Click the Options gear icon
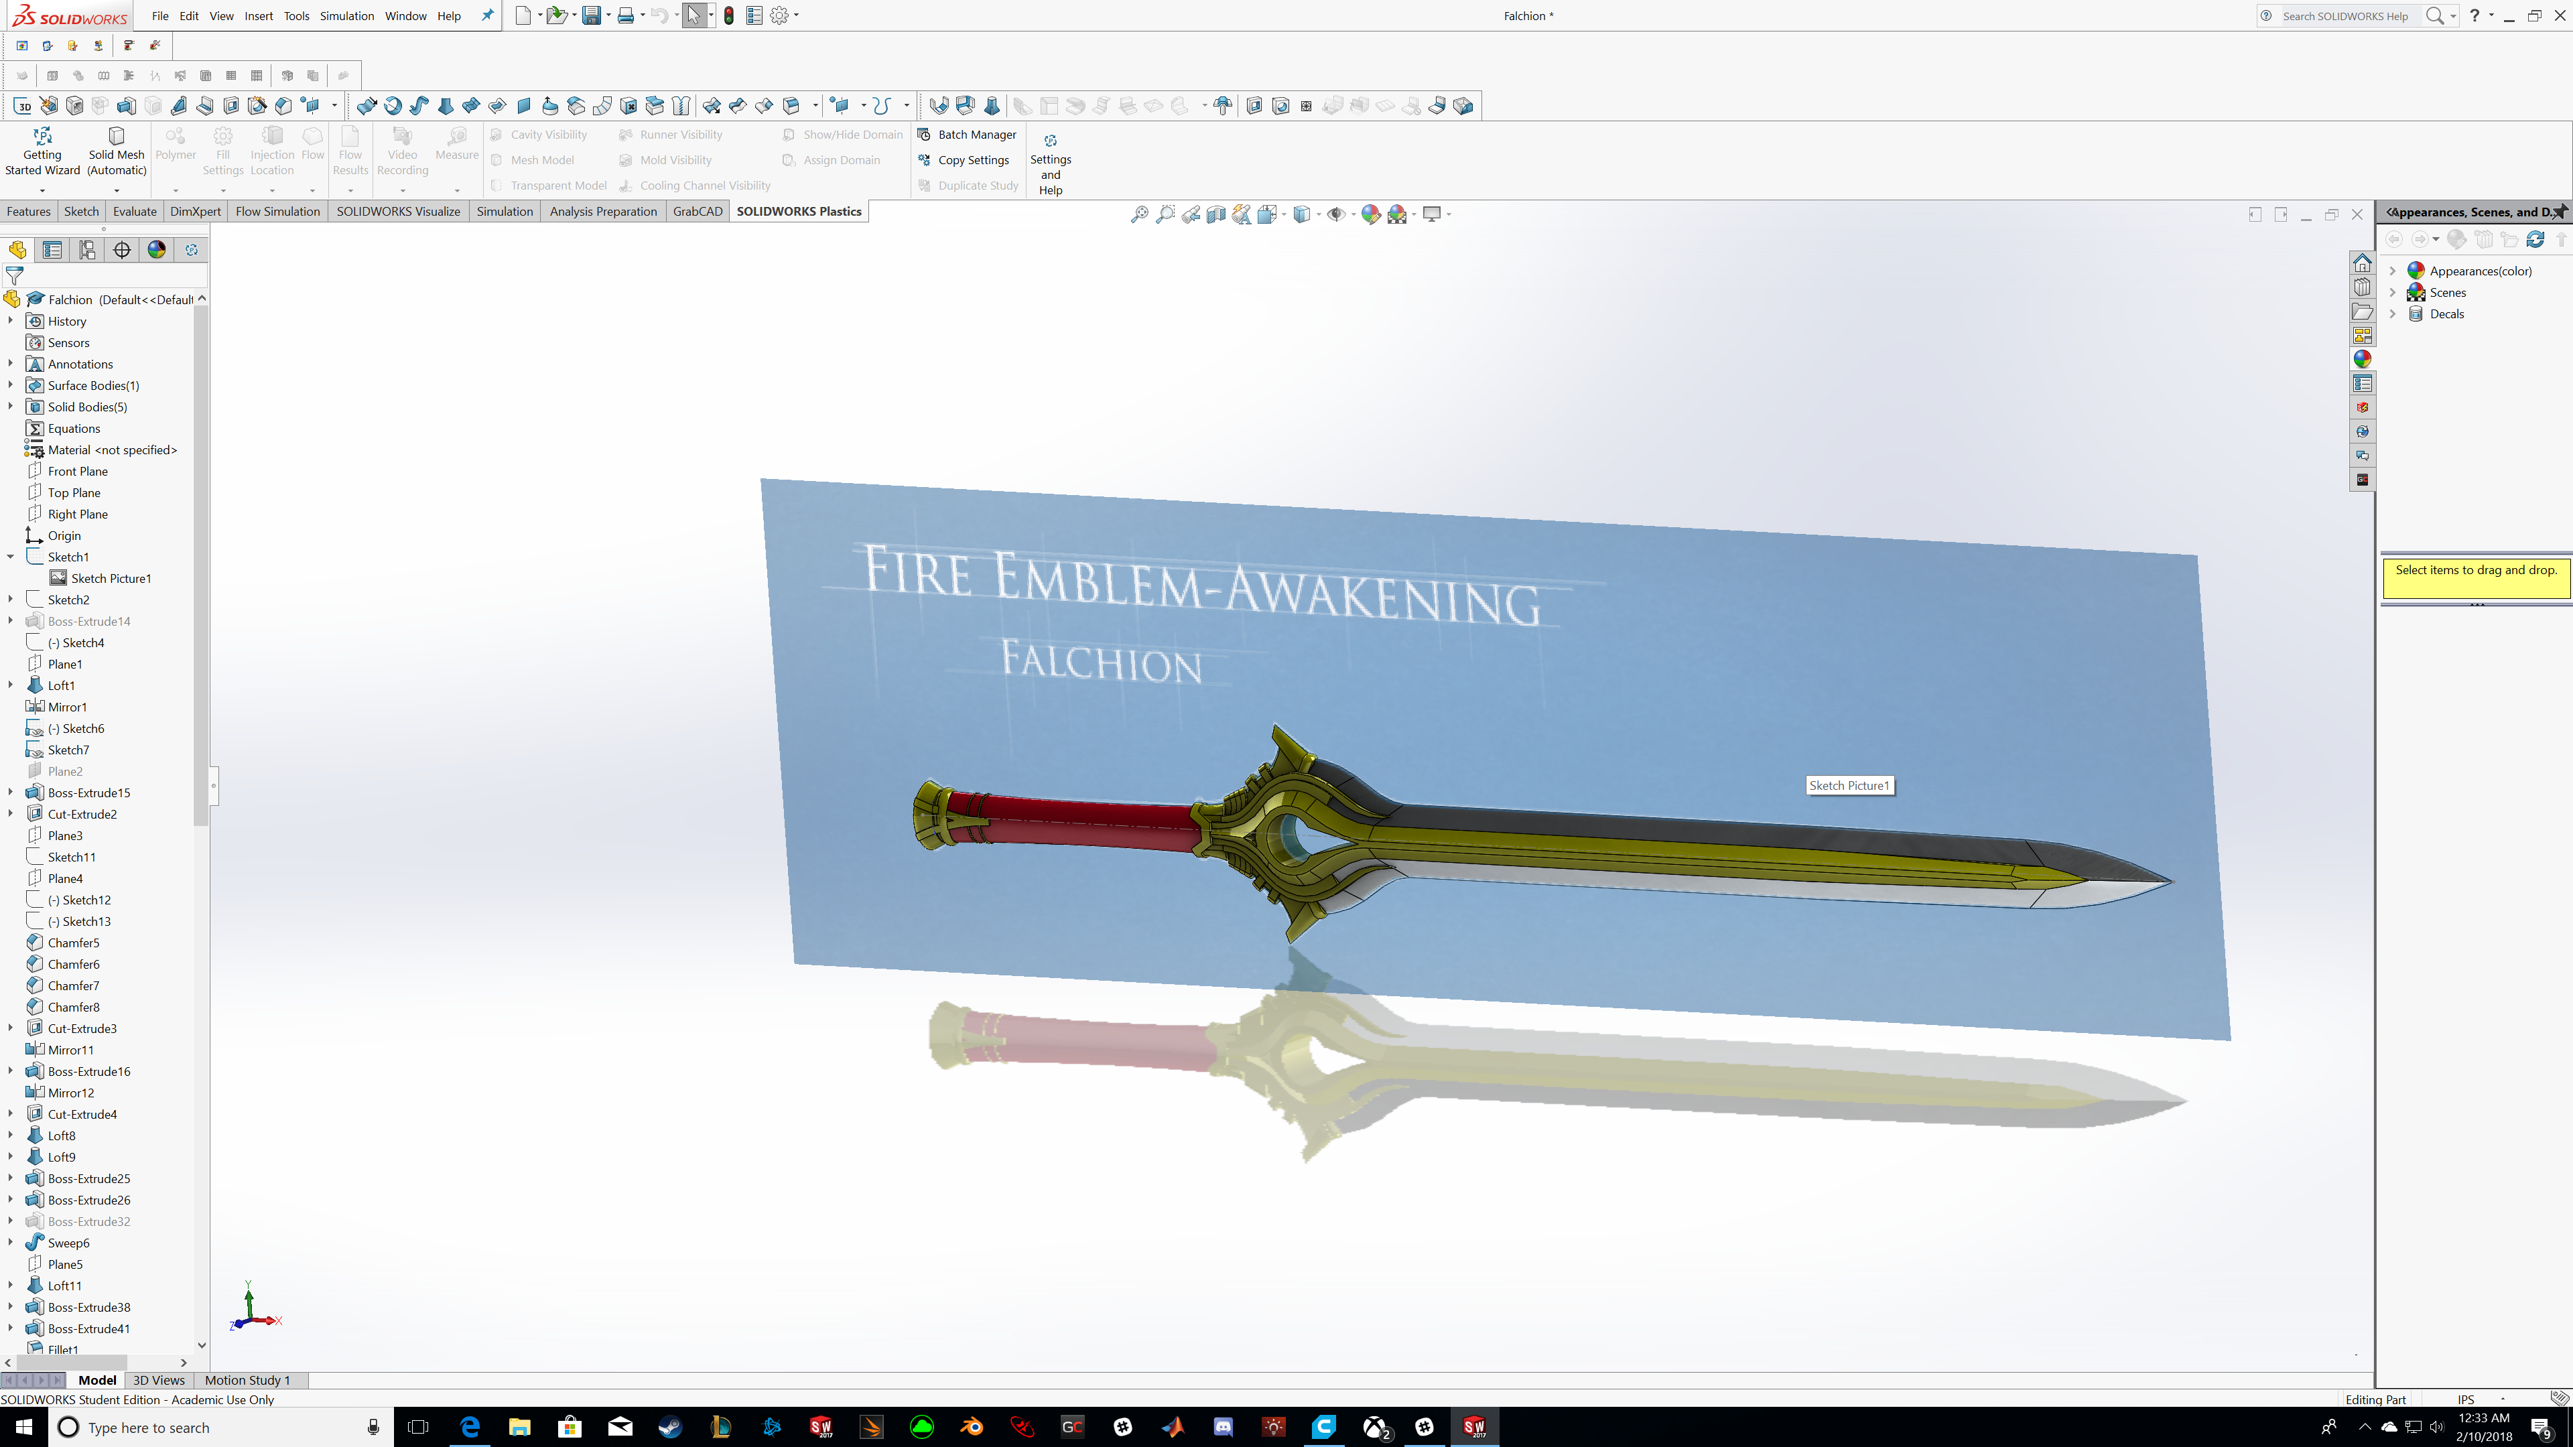This screenshot has height=1447, width=2573. coord(779,16)
